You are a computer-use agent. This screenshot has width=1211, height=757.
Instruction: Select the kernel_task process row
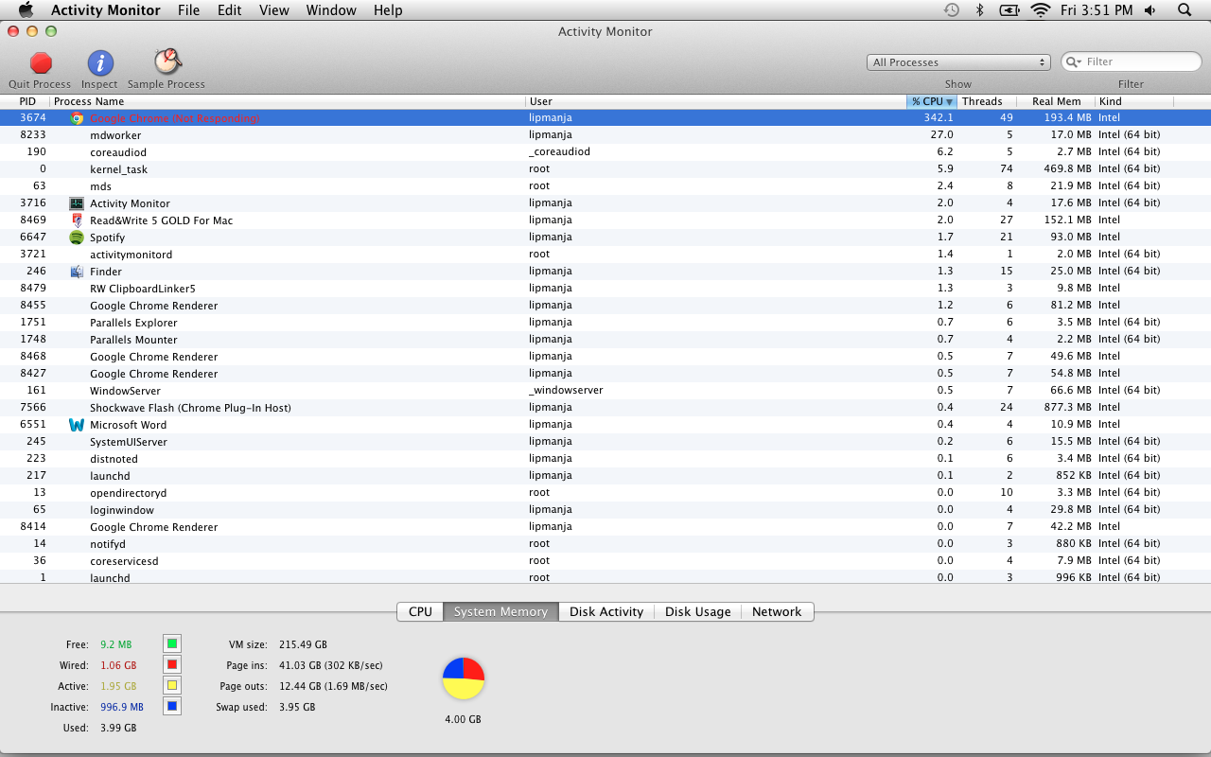(605, 169)
